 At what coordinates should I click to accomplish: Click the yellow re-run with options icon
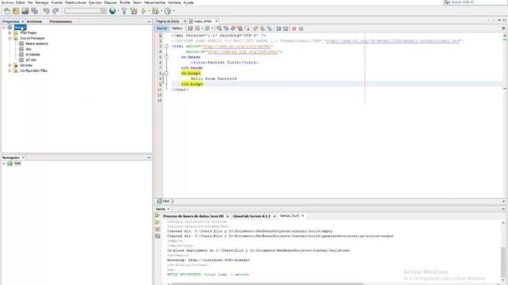(x=157, y=222)
